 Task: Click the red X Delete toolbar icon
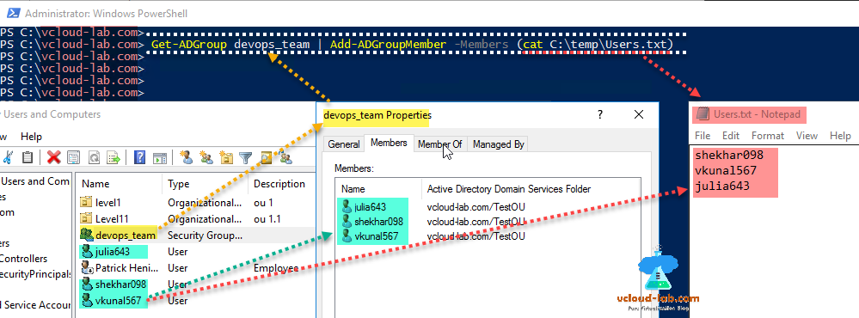coord(53,157)
